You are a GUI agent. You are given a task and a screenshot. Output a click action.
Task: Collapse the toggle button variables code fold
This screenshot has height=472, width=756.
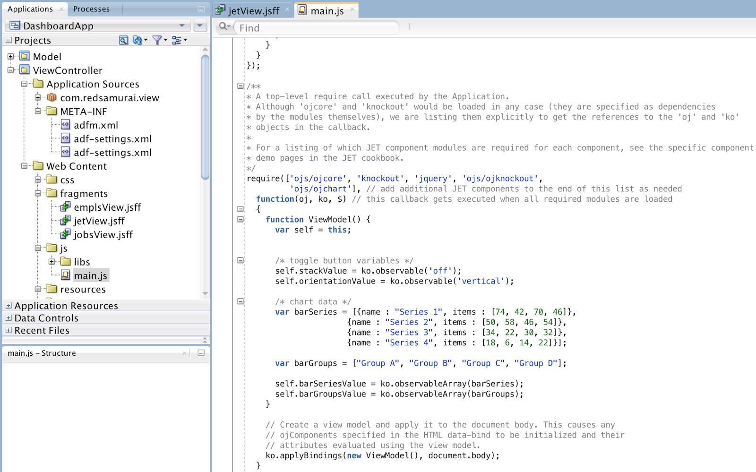(x=240, y=260)
